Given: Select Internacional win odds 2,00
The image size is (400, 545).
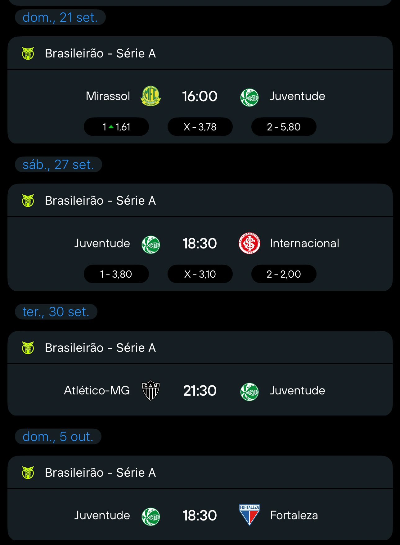Looking at the screenshot, I should [284, 274].
